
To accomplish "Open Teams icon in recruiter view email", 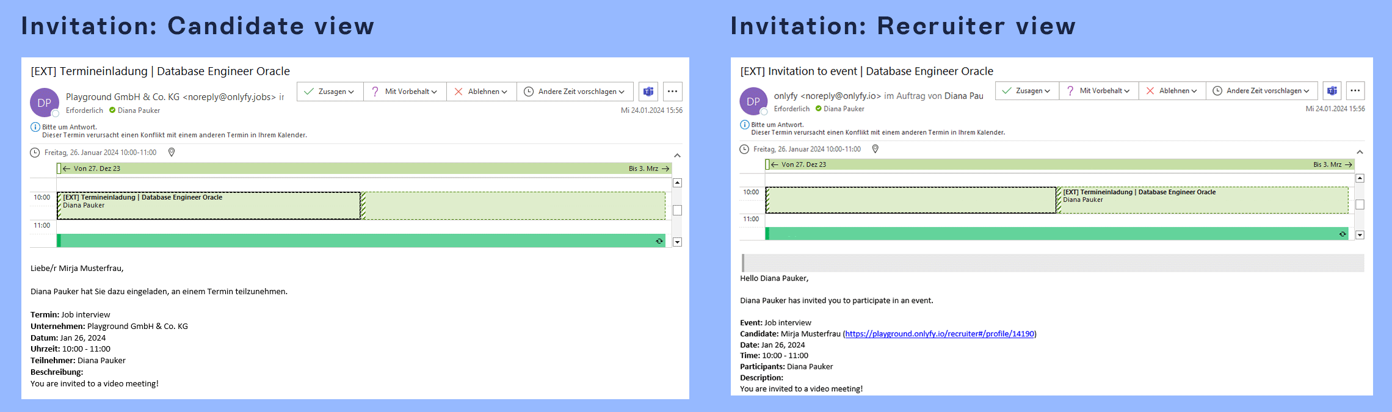I will tap(1332, 91).
